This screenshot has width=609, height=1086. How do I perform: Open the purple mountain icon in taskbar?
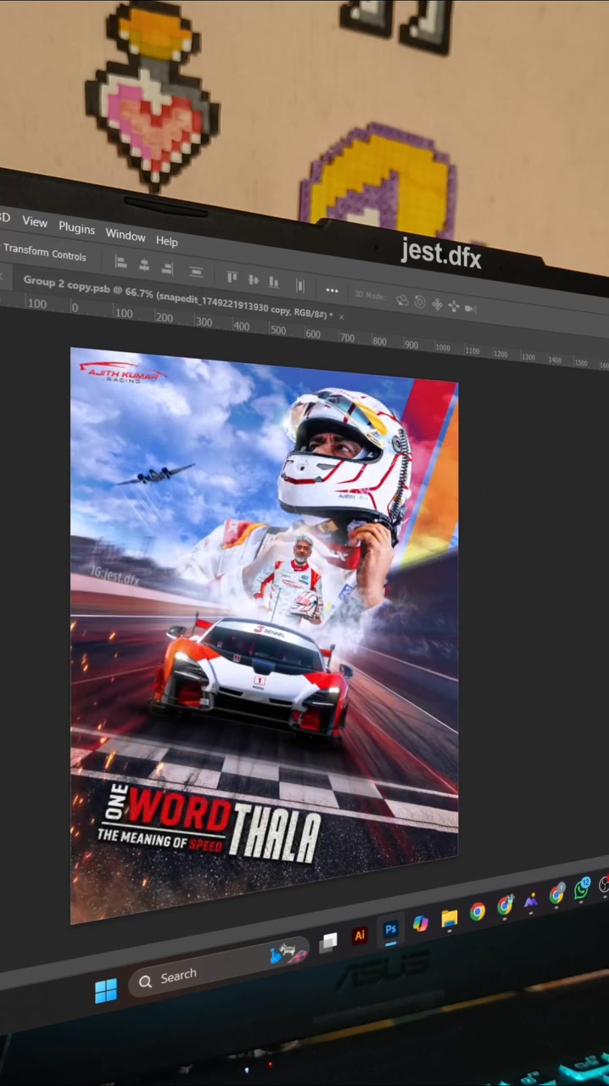[x=531, y=900]
